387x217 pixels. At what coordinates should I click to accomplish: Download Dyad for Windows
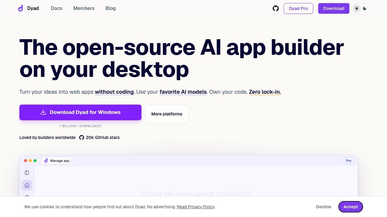pyautogui.click(x=80, y=112)
